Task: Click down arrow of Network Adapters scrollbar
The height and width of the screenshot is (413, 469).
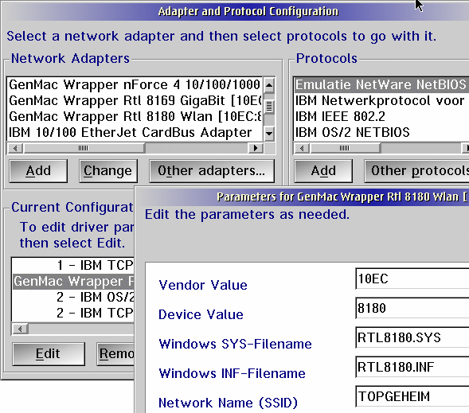Action: (x=269, y=133)
